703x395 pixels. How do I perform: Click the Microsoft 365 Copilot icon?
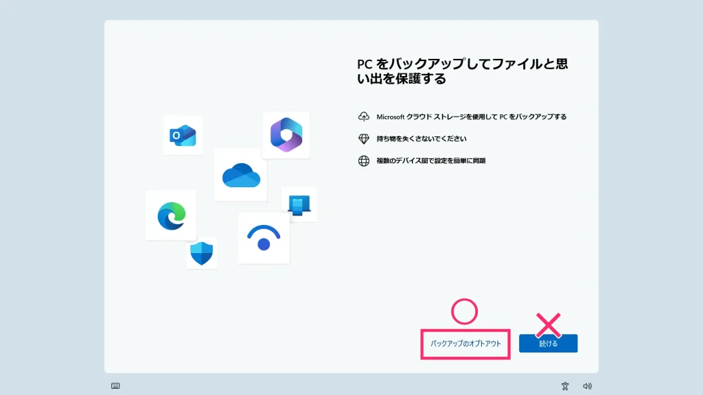point(286,135)
